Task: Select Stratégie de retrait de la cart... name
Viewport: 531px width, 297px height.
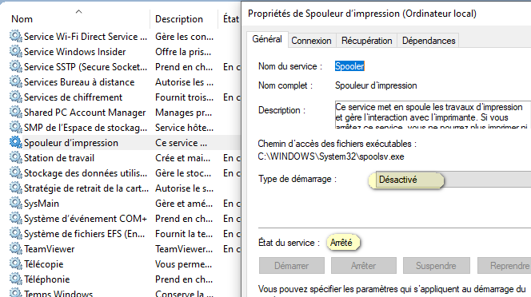Action: click(86, 188)
